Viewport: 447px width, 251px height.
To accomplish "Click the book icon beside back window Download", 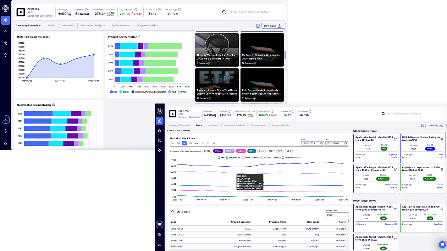I will click(258, 26).
